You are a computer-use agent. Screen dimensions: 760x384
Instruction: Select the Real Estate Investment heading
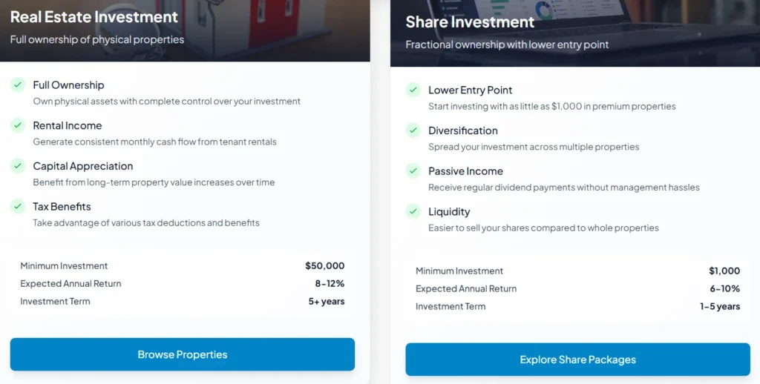click(94, 16)
